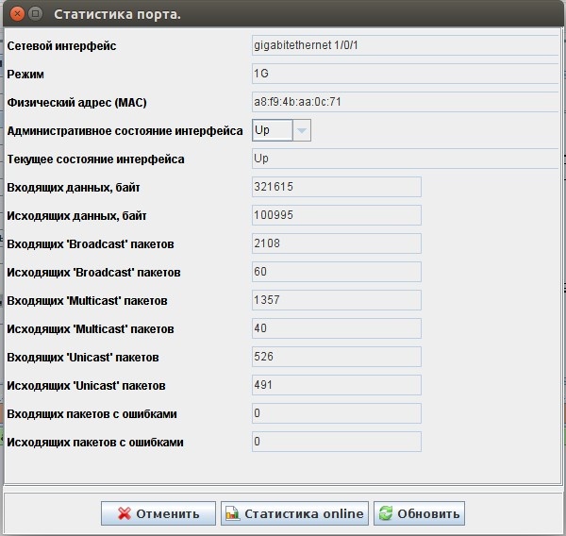Click the label Физический адрес (MAC)
This screenshot has height=536, width=566.
click(x=77, y=103)
